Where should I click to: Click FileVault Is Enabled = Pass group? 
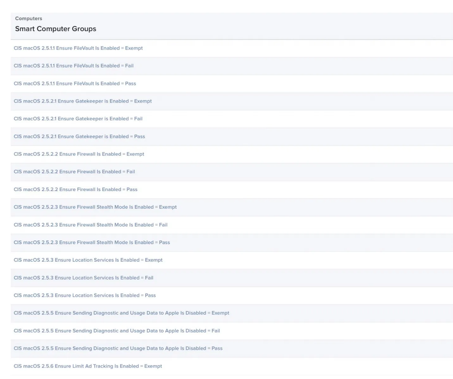[x=75, y=84]
